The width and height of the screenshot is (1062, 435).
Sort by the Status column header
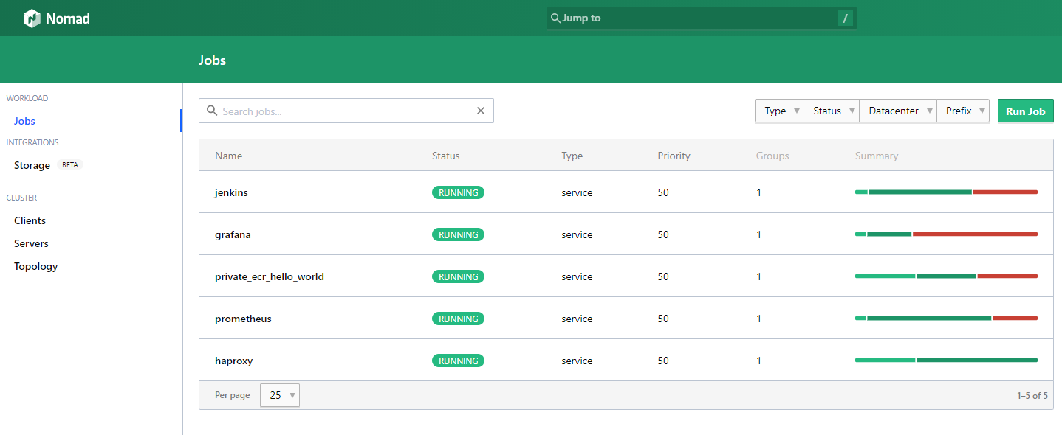click(x=445, y=156)
